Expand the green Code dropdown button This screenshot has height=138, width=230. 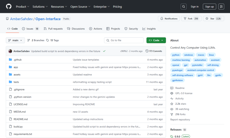coord(156,40)
